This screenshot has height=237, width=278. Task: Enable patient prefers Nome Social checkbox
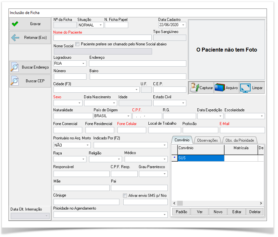(x=77, y=44)
